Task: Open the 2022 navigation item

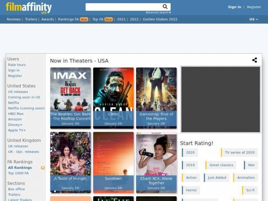Action: 134,19
